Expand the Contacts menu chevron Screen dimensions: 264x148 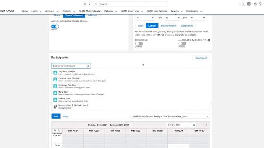[x=74, y=11]
